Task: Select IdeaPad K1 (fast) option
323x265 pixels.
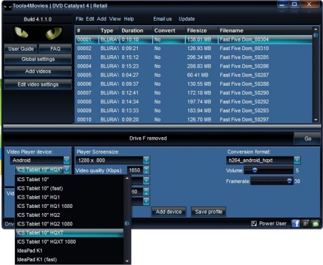Action: coord(70,260)
